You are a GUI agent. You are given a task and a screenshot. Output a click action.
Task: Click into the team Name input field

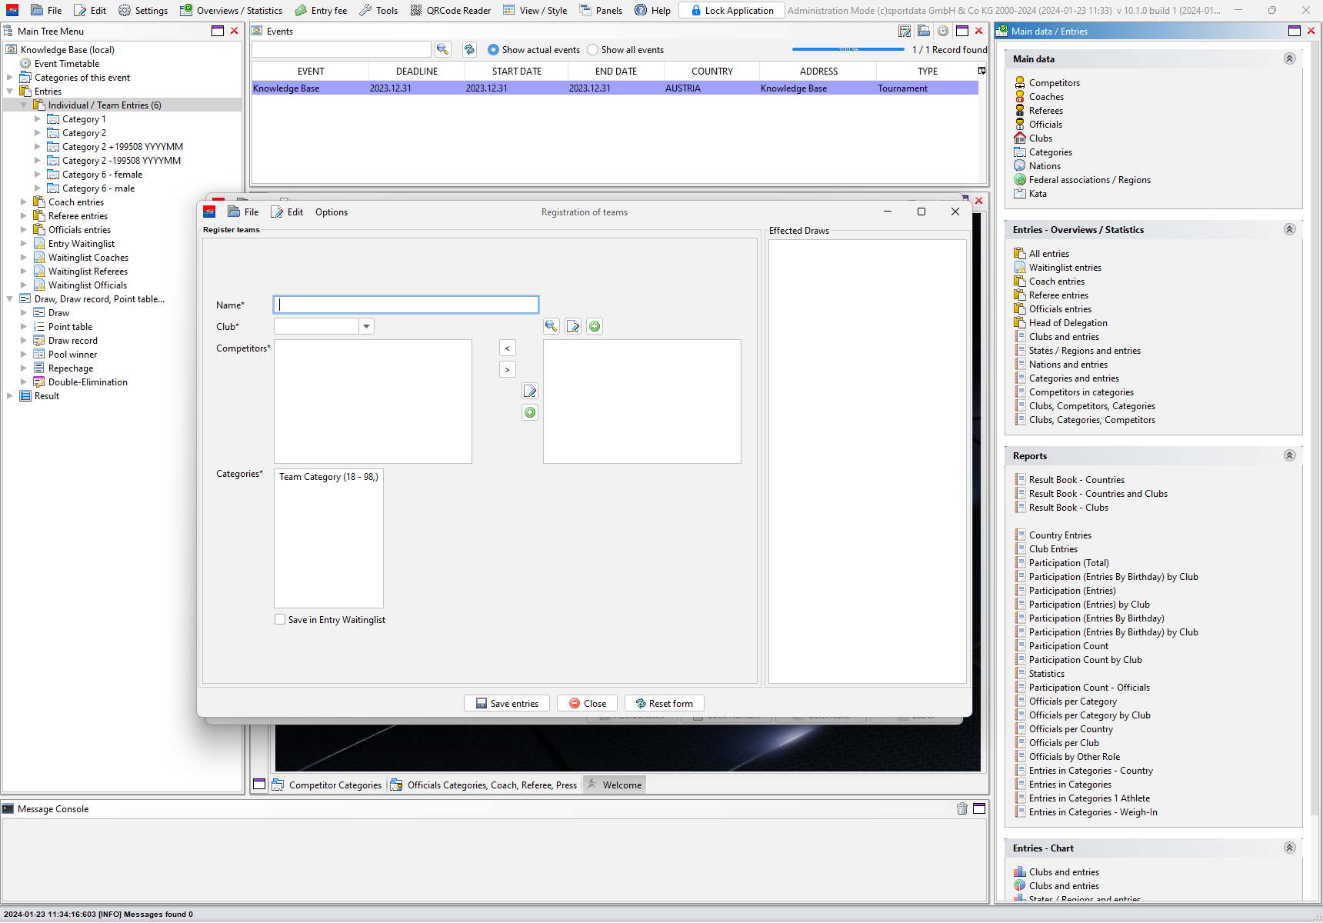(406, 305)
